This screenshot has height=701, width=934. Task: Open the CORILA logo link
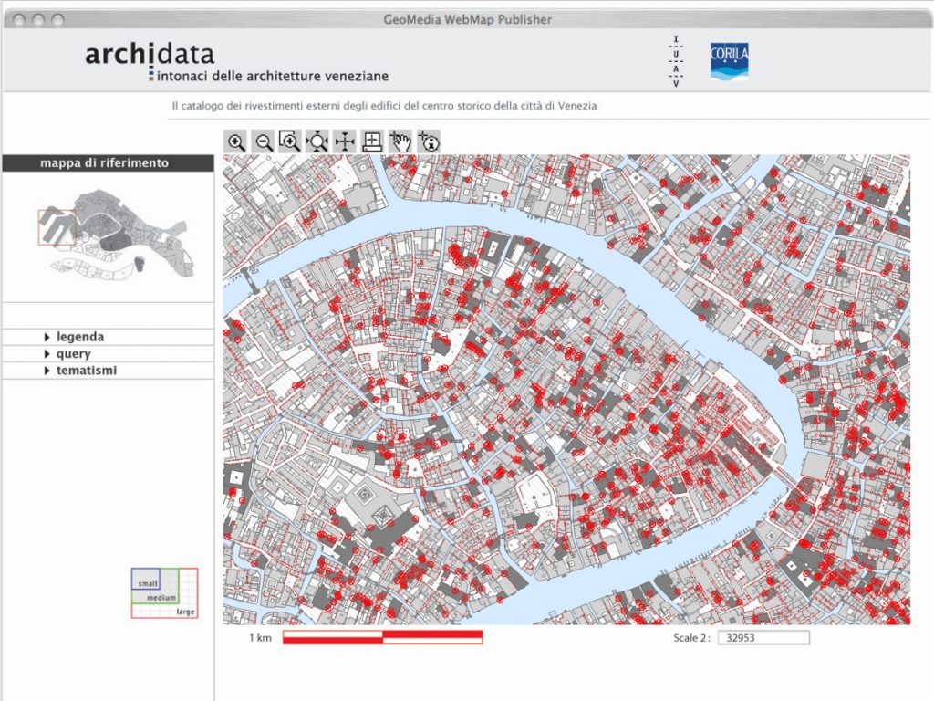(729, 61)
